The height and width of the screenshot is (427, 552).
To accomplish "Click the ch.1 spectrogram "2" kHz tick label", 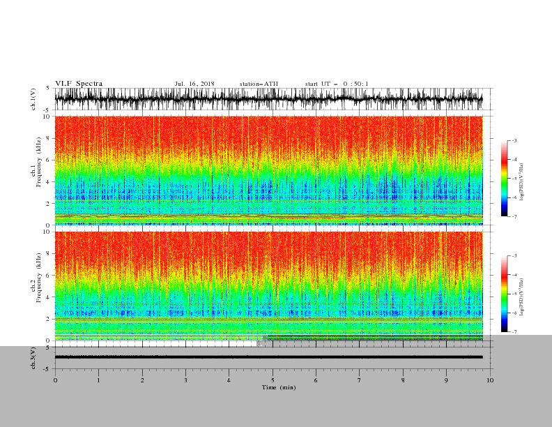I will [48, 204].
